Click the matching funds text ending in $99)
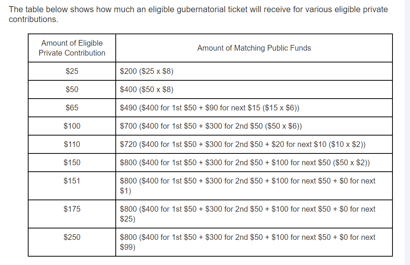 pyautogui.click(x=247, y=242)
